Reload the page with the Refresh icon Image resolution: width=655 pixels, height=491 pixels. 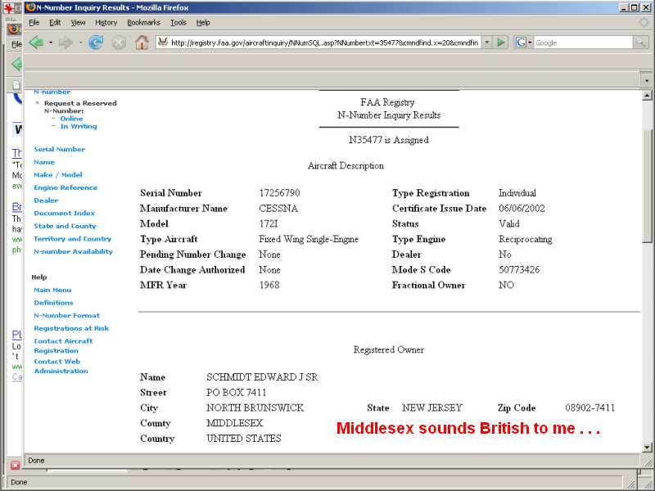pos(96,43)
